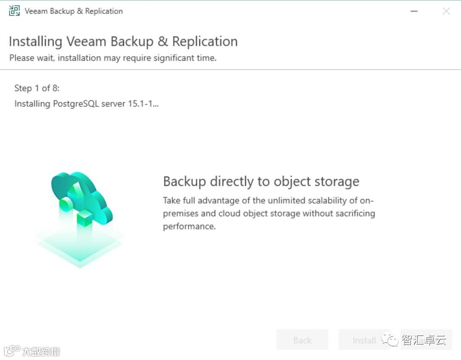Click the Installing PostgreSQL server status line

(87, 104)
